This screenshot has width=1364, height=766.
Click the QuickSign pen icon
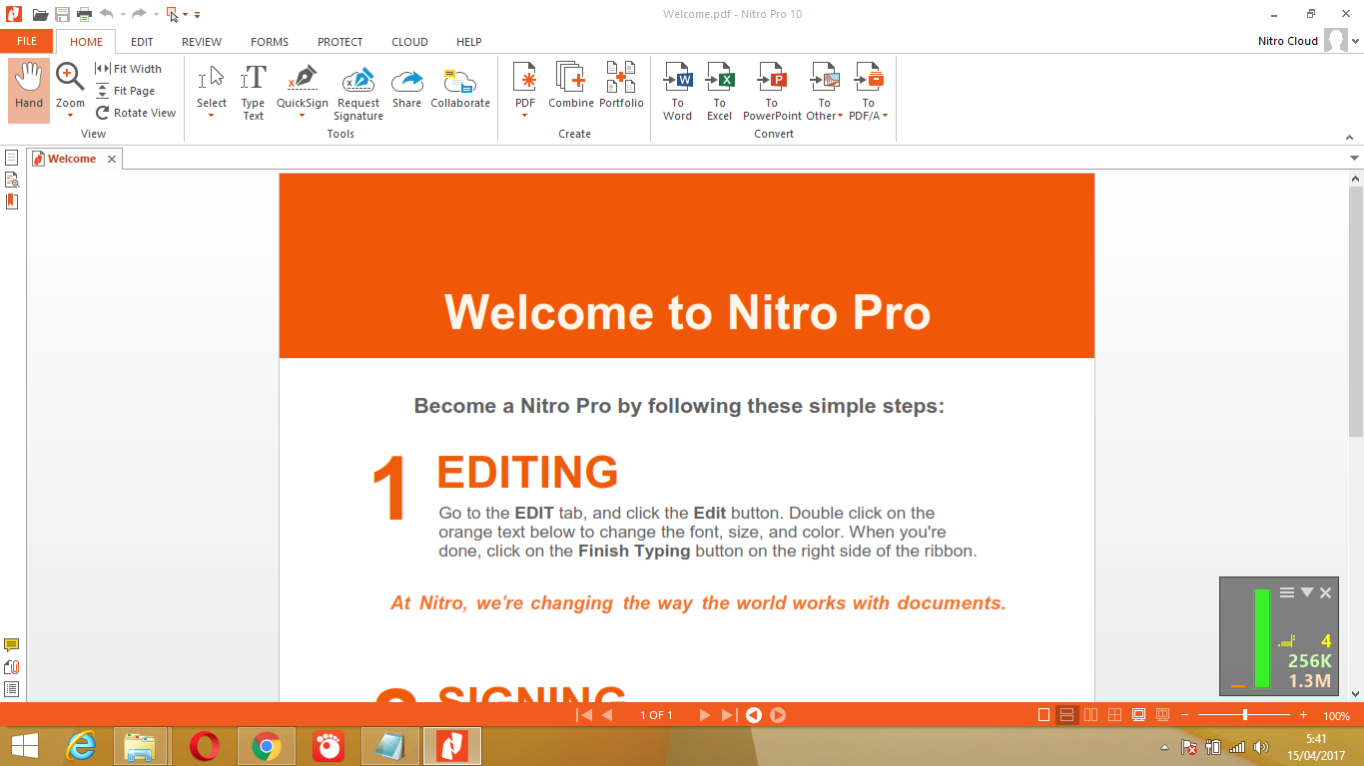302,78
